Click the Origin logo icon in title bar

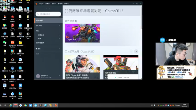click(x=36, y=4)
